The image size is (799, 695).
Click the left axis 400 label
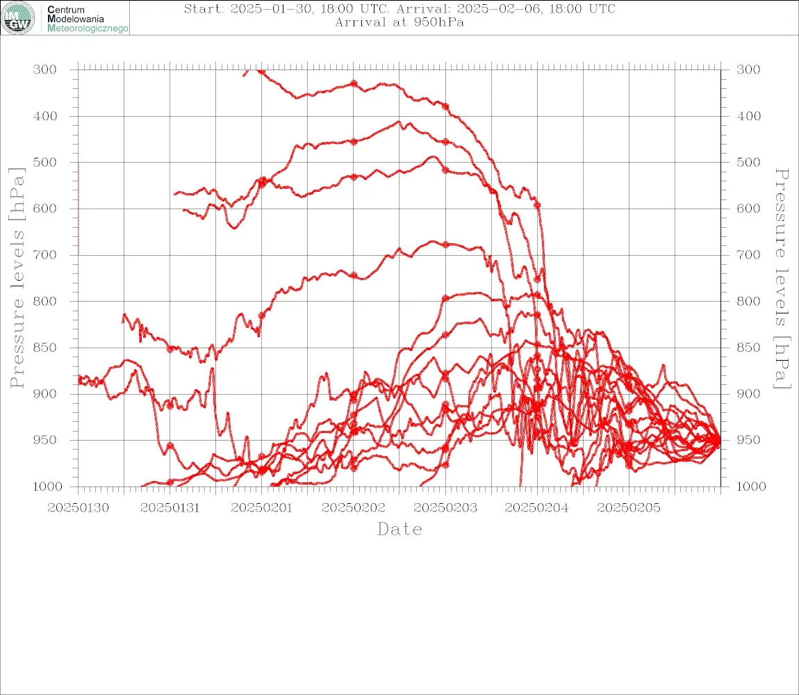click(45, 116)
